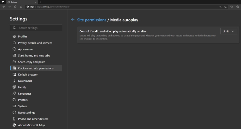Image resolution: width=241 pixels, height=129 pixels.
Task: Select System in settings sidebar
Action: click(x=36, y=106)
